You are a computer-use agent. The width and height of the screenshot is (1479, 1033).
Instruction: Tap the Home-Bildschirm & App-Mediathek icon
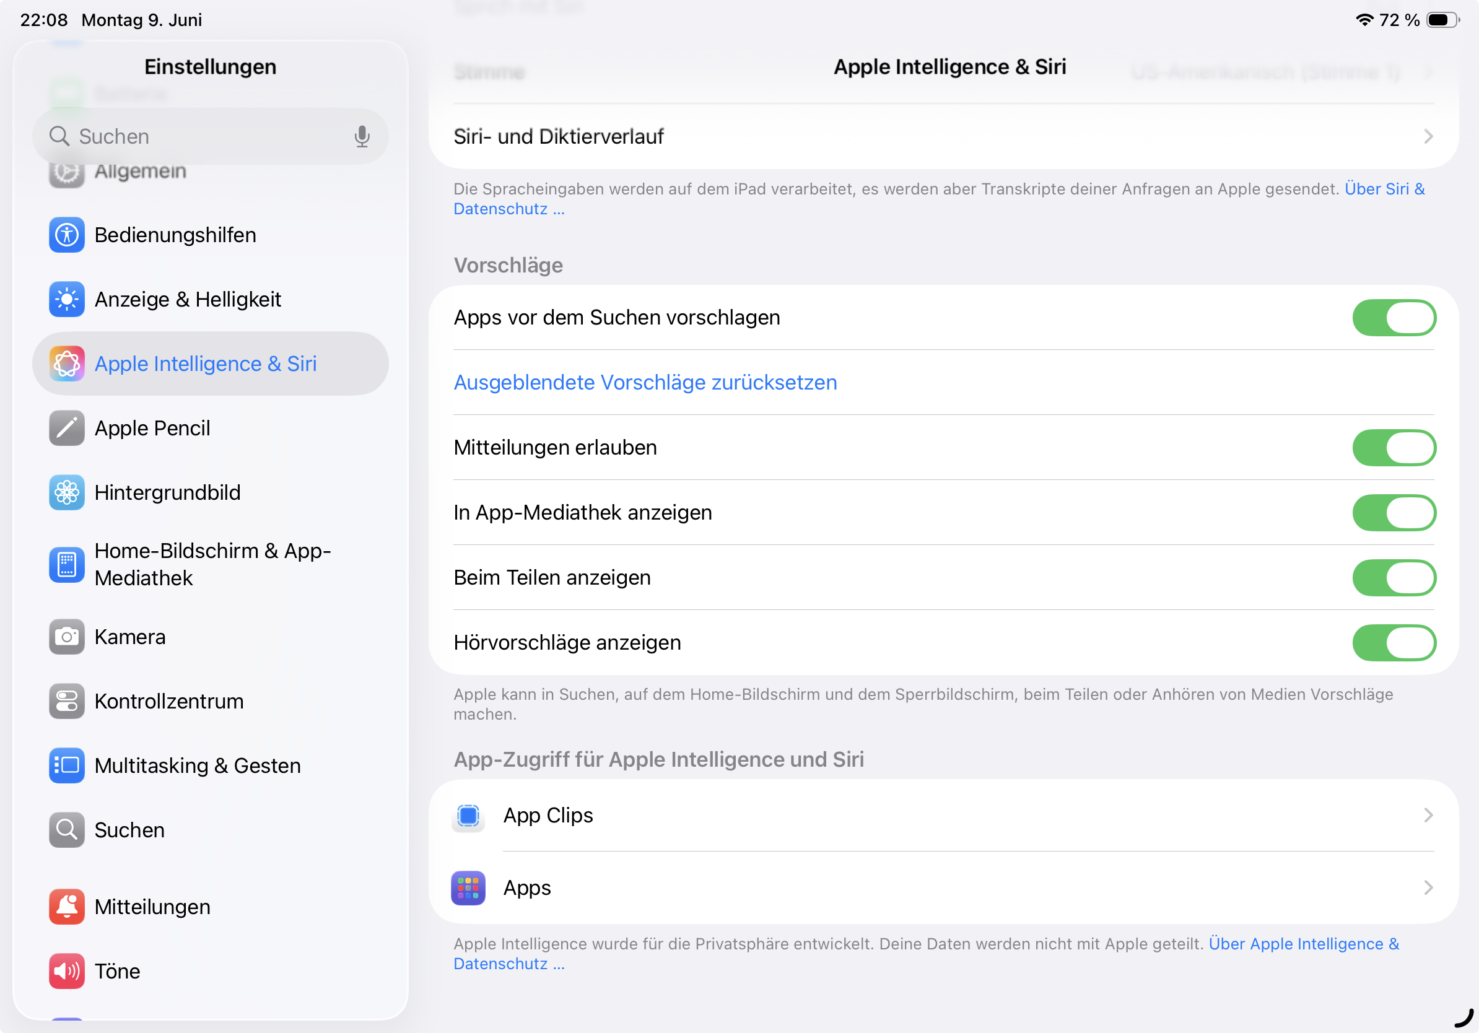click(66, 565)
